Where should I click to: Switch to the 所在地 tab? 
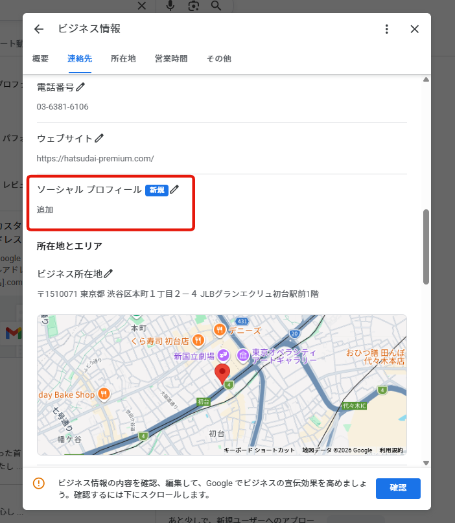point(123,59)
